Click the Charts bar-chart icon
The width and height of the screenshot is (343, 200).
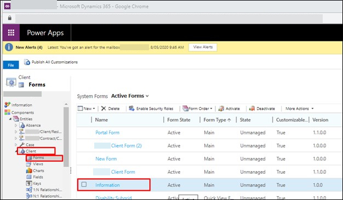coord(29,170)
